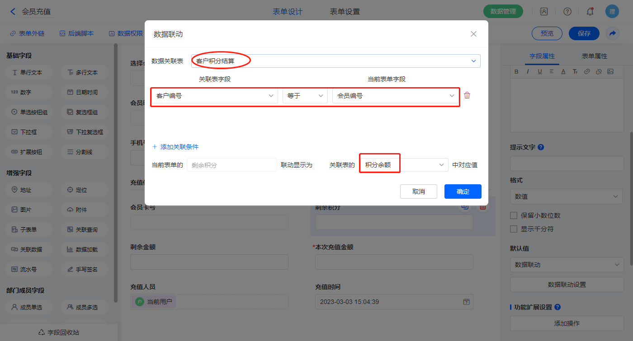Click the 提示文字 input field
Viewport: 633px width, 341px height.
(566, 163)
